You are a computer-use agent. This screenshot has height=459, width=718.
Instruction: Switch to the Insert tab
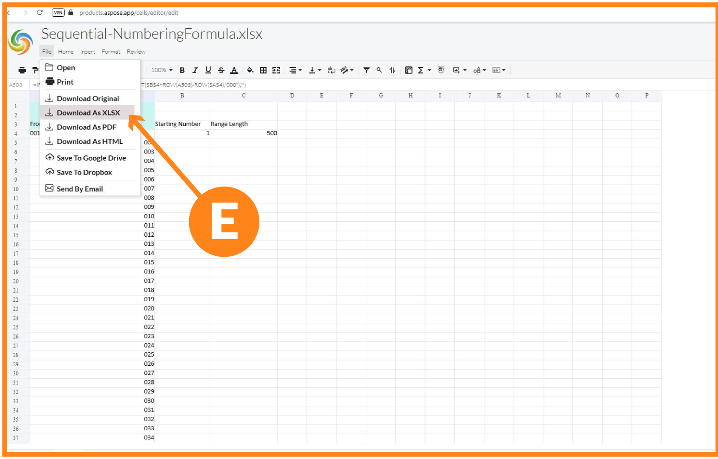88,51
